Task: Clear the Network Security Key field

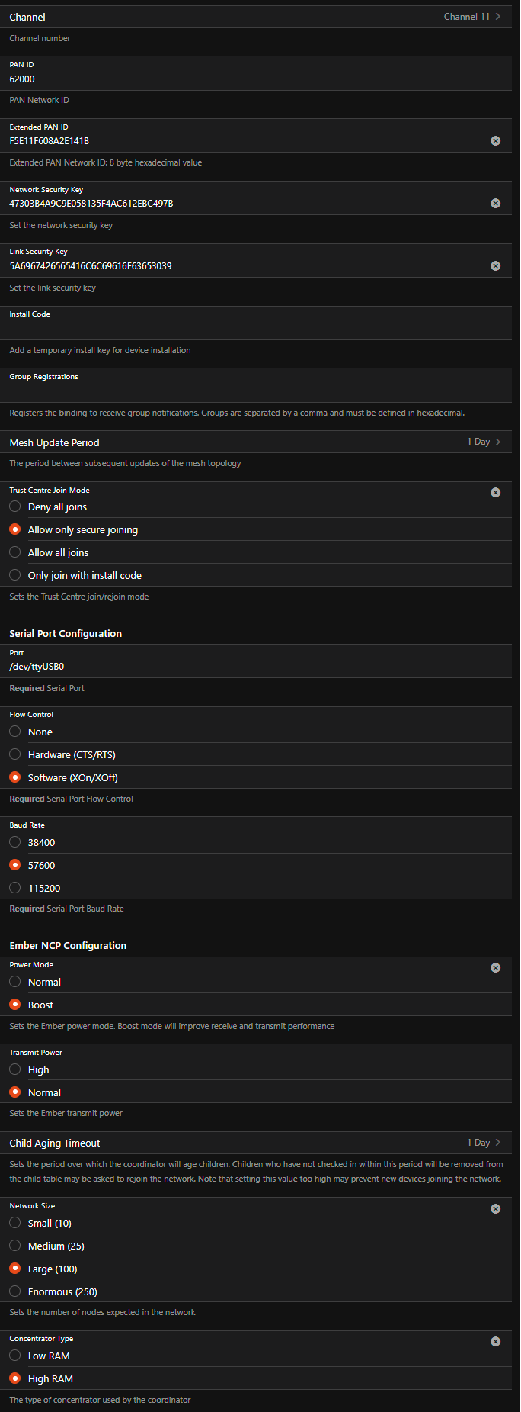Action: click(x=495, y=203)
